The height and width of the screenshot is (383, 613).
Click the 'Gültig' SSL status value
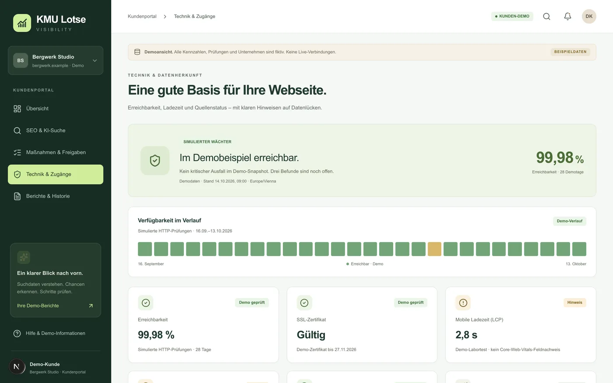point(311,335)
